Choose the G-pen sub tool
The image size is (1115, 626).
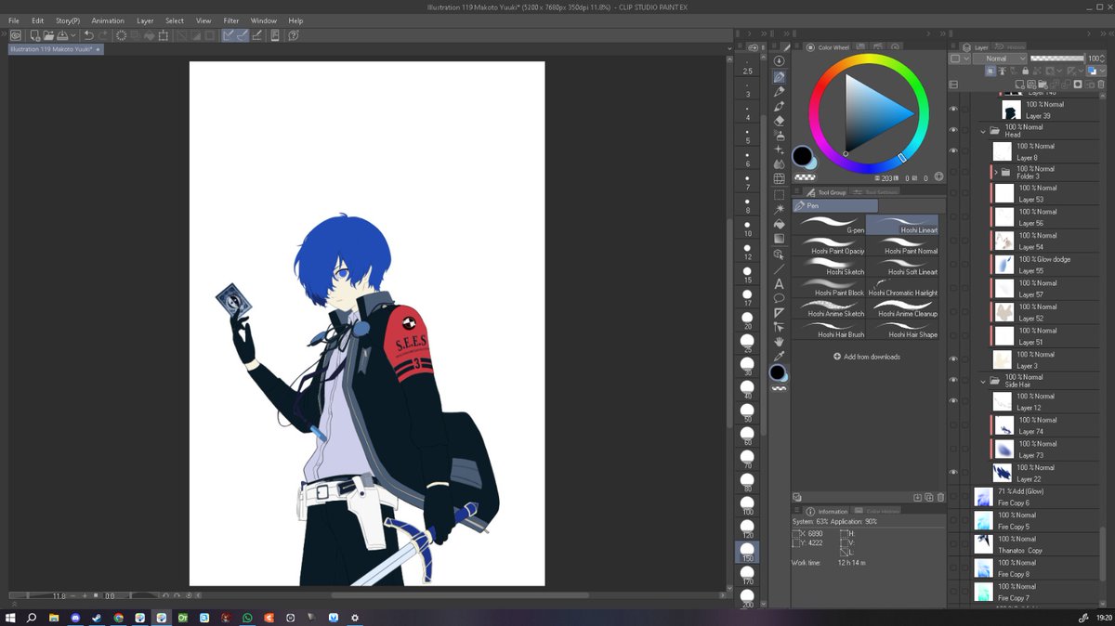(x=829, y=226)
